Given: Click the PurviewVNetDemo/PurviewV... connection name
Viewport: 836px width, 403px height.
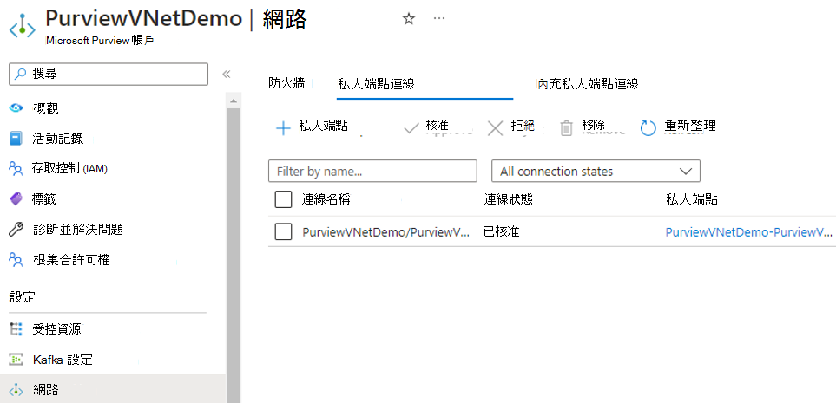Looking at the screenshot, I should 386,232.
